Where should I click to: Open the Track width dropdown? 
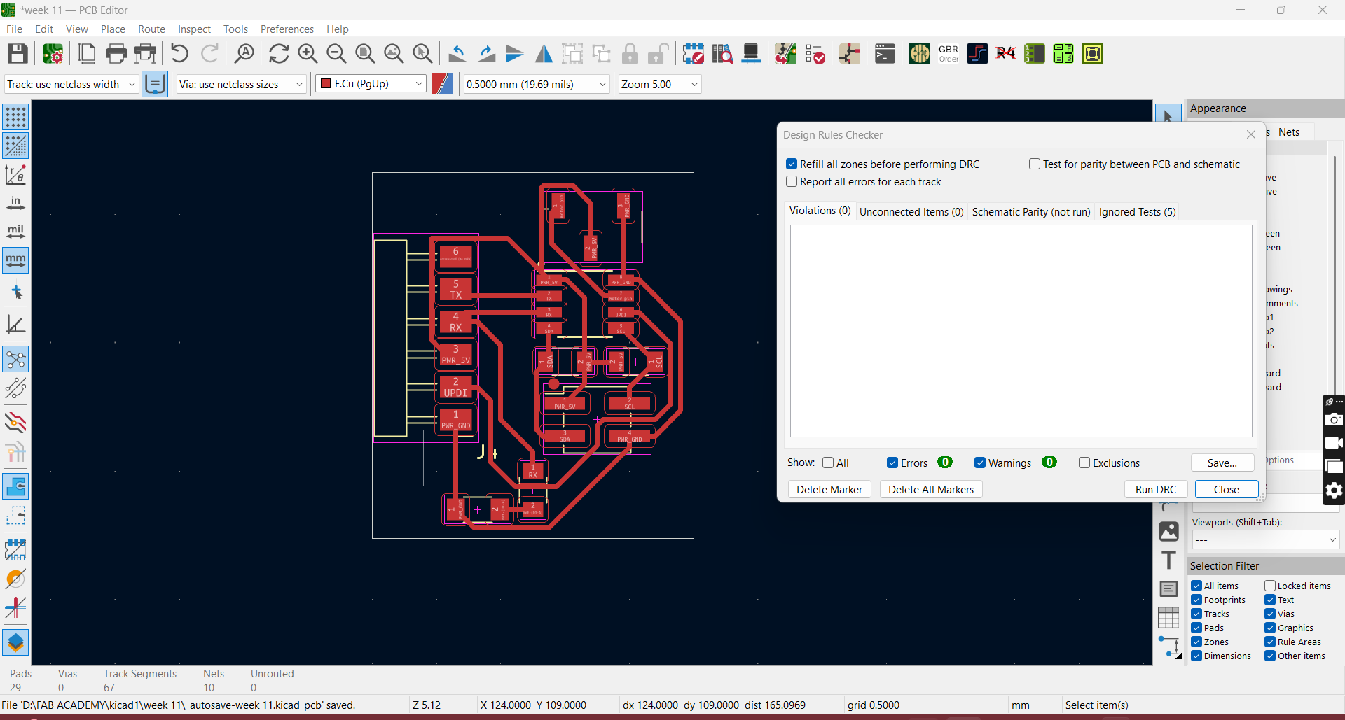[x=131, y=85]
